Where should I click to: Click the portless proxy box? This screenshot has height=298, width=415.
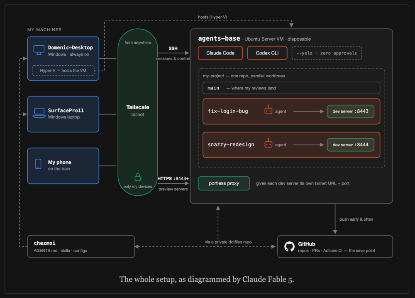coord(224,183)
